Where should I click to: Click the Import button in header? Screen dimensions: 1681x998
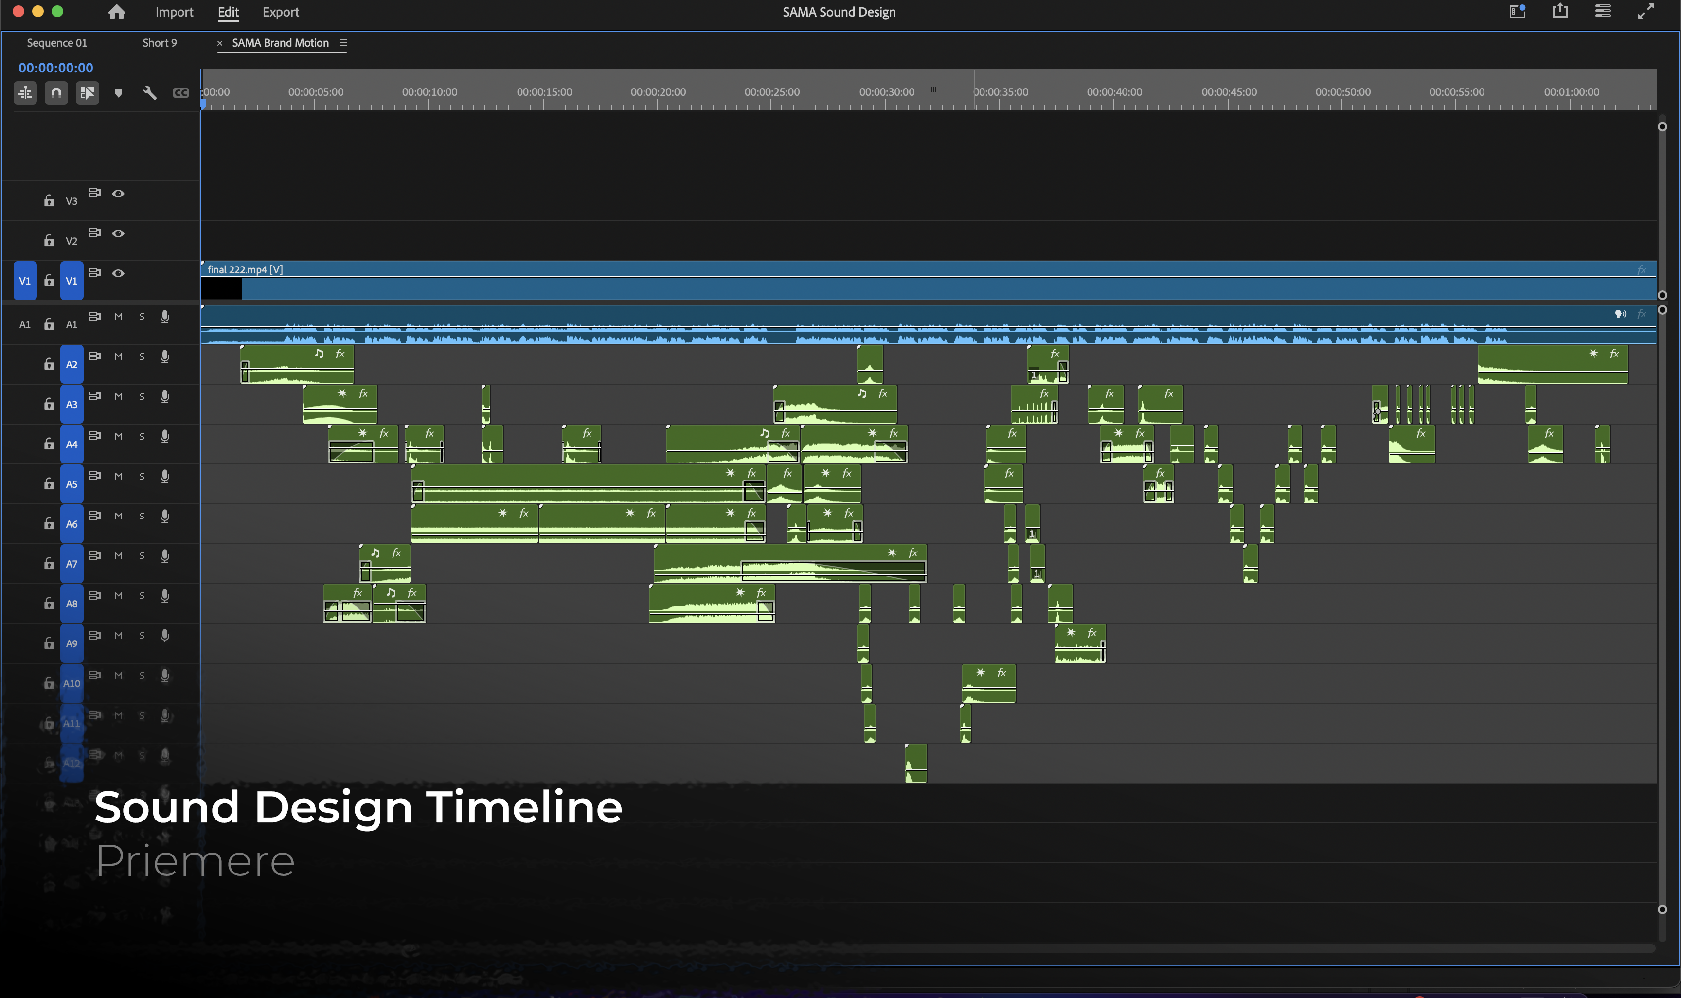point(174,12)
